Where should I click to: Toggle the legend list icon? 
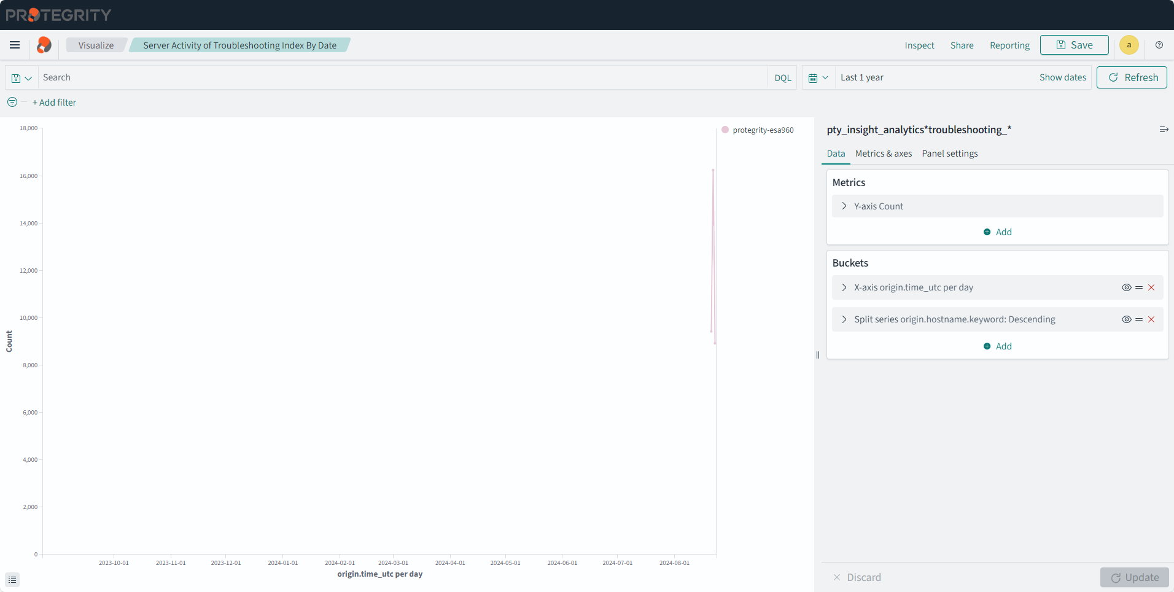(x=12, y=580)
